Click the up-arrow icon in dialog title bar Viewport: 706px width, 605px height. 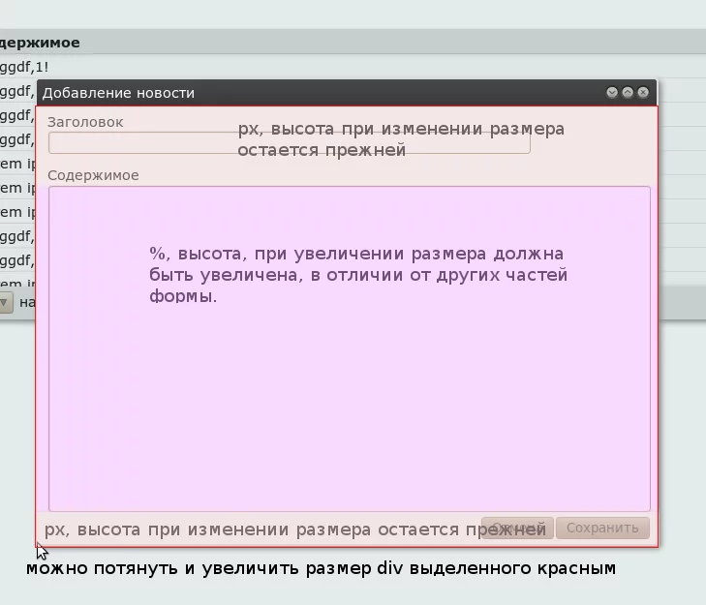[628, 92]
